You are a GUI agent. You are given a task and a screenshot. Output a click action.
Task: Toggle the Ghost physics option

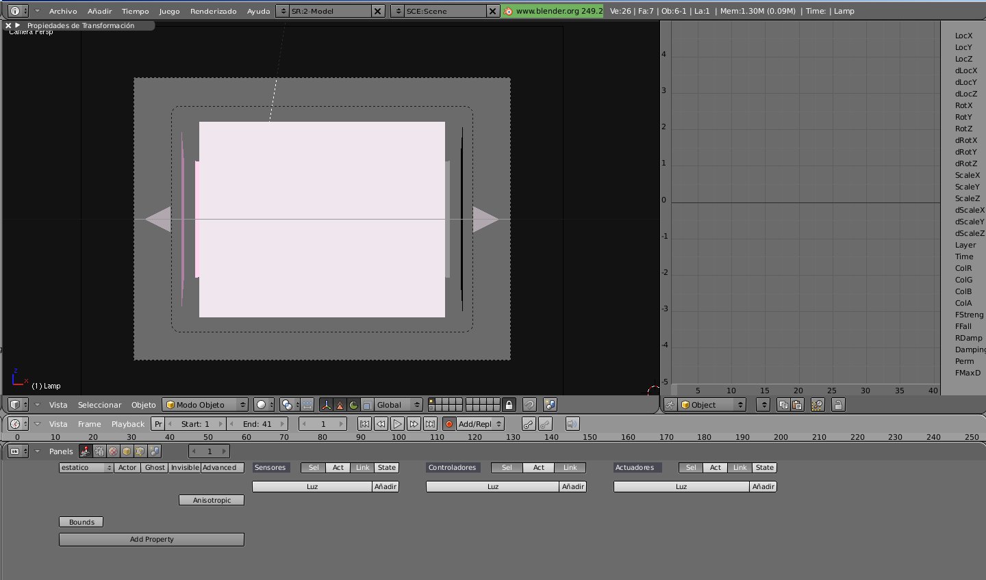point(155,468)
